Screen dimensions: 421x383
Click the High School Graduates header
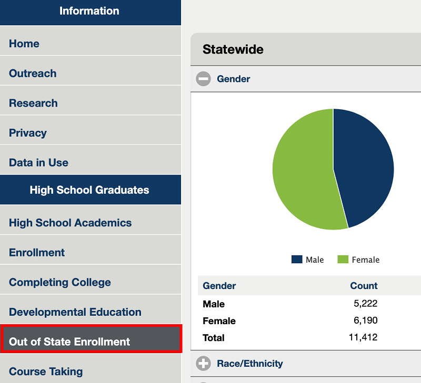[91, 190]
